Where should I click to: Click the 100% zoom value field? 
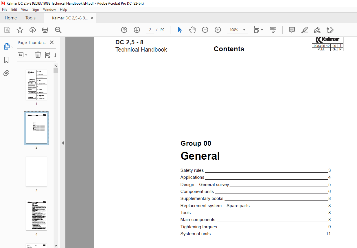click(234, 30)
